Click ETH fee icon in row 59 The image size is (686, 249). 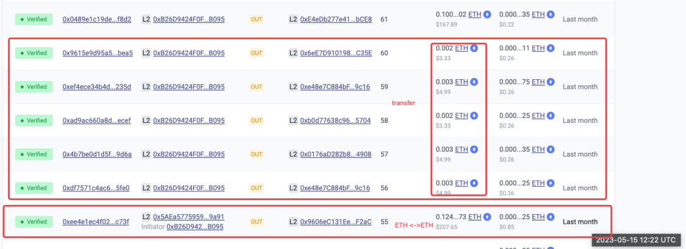[x=551, y=82]
